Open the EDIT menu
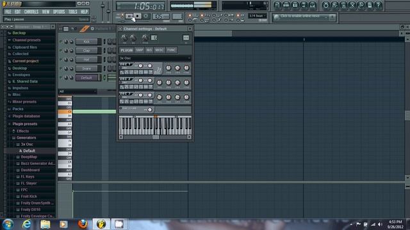 point(17,11)
